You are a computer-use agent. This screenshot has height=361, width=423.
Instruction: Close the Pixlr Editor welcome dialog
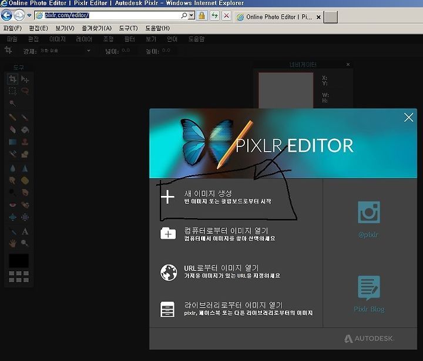click(409, 117)
